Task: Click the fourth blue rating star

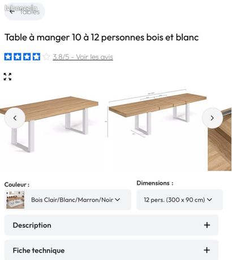Action: (36, 57)
